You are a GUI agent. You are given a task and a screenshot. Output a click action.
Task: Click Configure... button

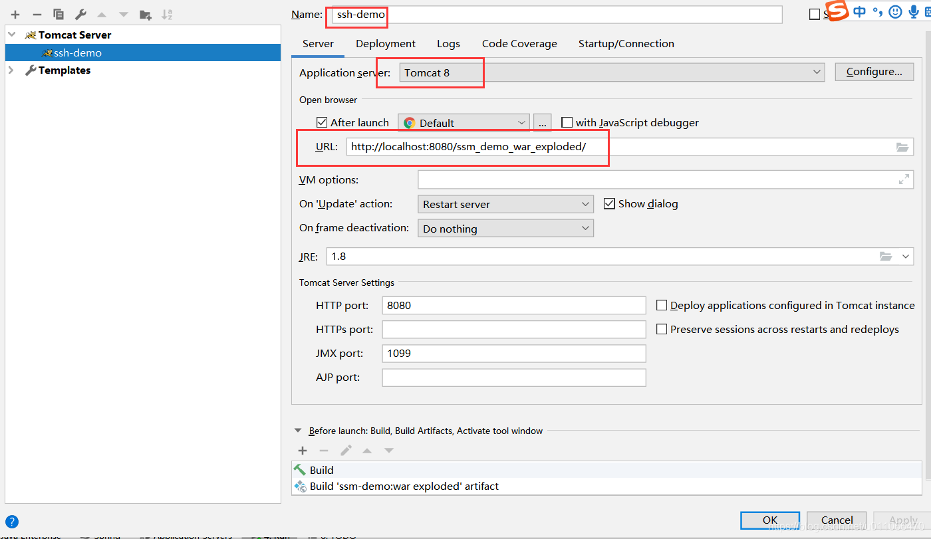(x=874, y=72)
